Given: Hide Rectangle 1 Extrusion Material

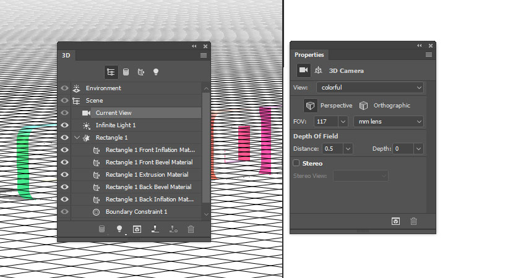Looking at the screenshot, I should pyautogui.click(x=64, y=175).
